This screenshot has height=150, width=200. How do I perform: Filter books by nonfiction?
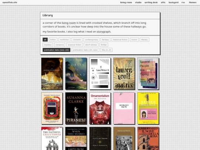coord(64,40)
